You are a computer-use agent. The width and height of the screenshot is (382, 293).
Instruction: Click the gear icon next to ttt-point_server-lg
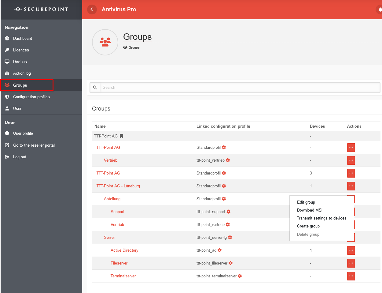(x=230, y=237)
